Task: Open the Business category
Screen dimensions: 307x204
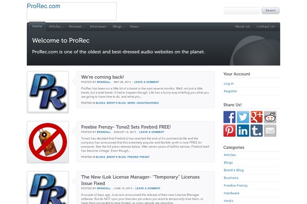Action: click(x=231, y=178)
